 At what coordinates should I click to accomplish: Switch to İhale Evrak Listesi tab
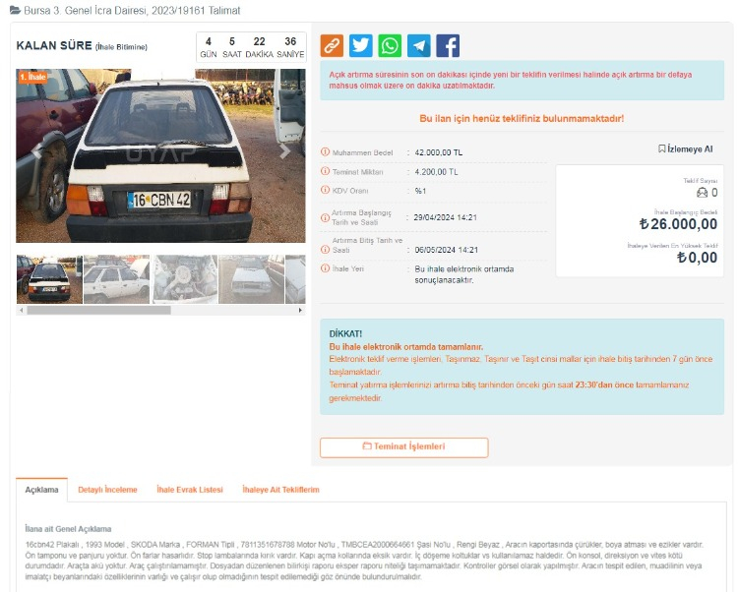point(190,490)
